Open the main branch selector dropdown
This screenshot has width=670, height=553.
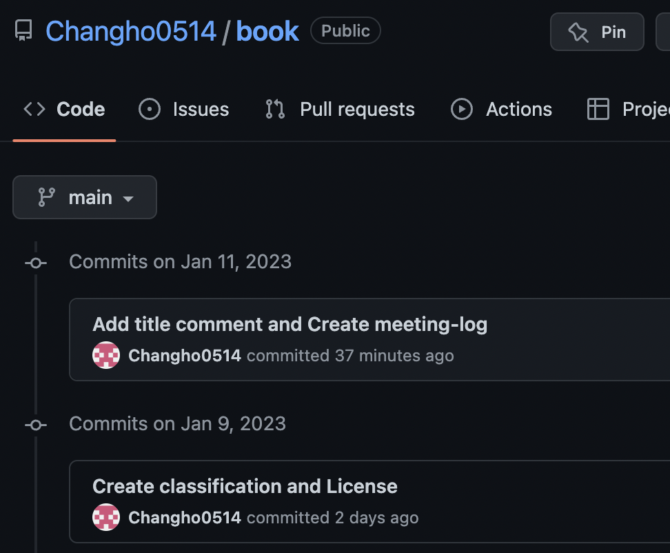click(x=85, y=197)
